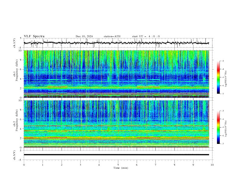Viewport: 239px width, 185px height.
Task: Click the time axis tick label '10'
Action: (x=212, y=165)
